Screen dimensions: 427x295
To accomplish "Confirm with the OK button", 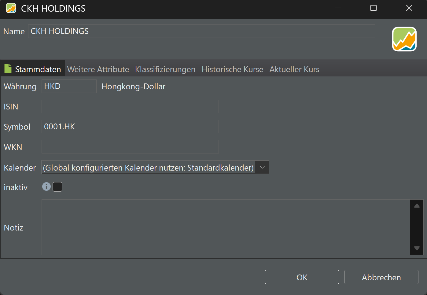I will (302, 277).
